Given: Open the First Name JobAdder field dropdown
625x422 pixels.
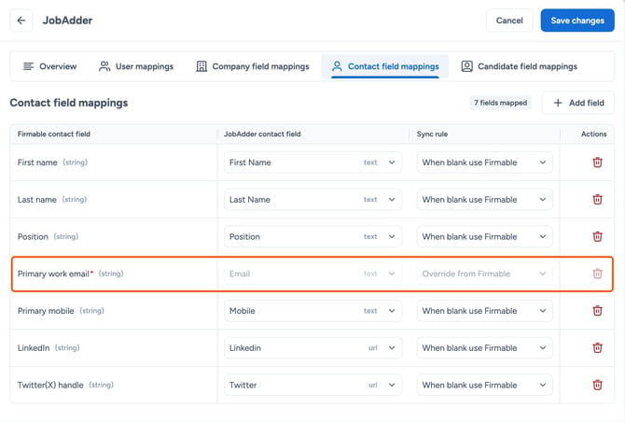Looking at the screenshot, I should pos(312,162).
